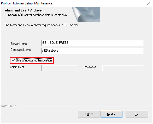
Task: Click the Server Name label
Action: (x=19, y=44)
